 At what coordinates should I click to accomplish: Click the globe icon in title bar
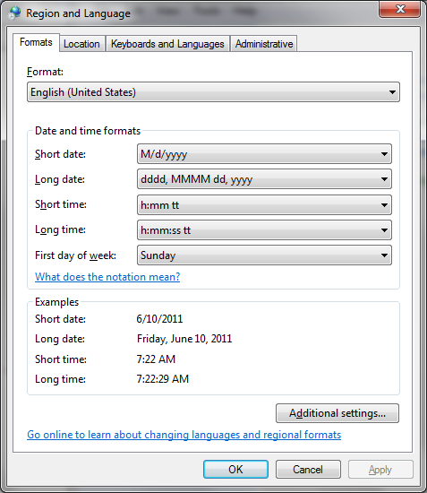14,13
